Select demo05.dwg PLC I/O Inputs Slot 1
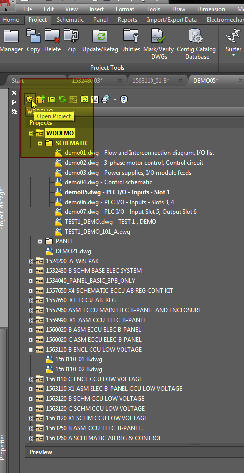 click(x=118, y=192)
